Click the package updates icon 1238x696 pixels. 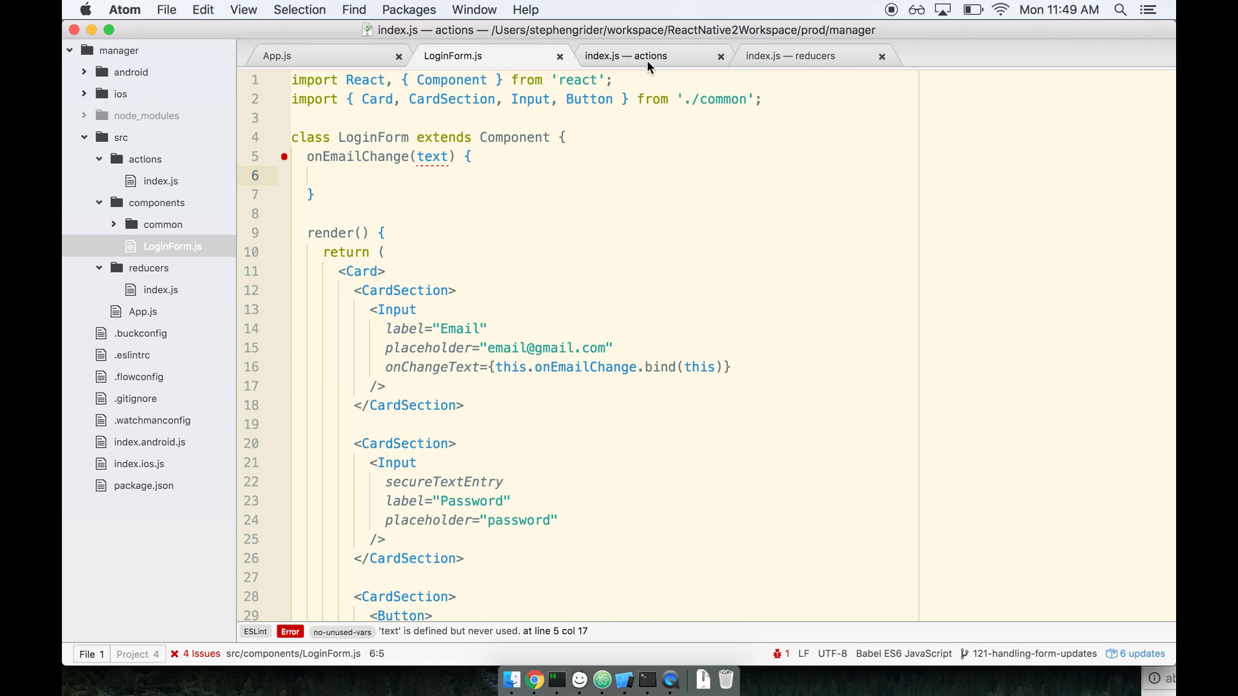(x=1111, y=653)
